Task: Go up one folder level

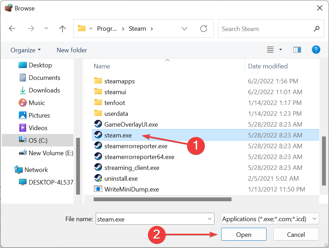Action: tap(62, 29)
